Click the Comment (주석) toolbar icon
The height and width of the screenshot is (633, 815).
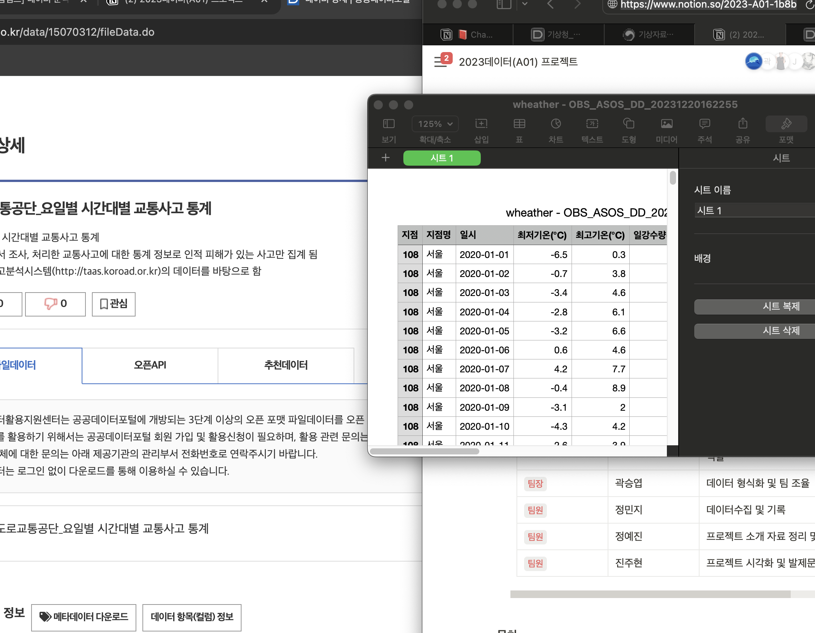[704, 124]
